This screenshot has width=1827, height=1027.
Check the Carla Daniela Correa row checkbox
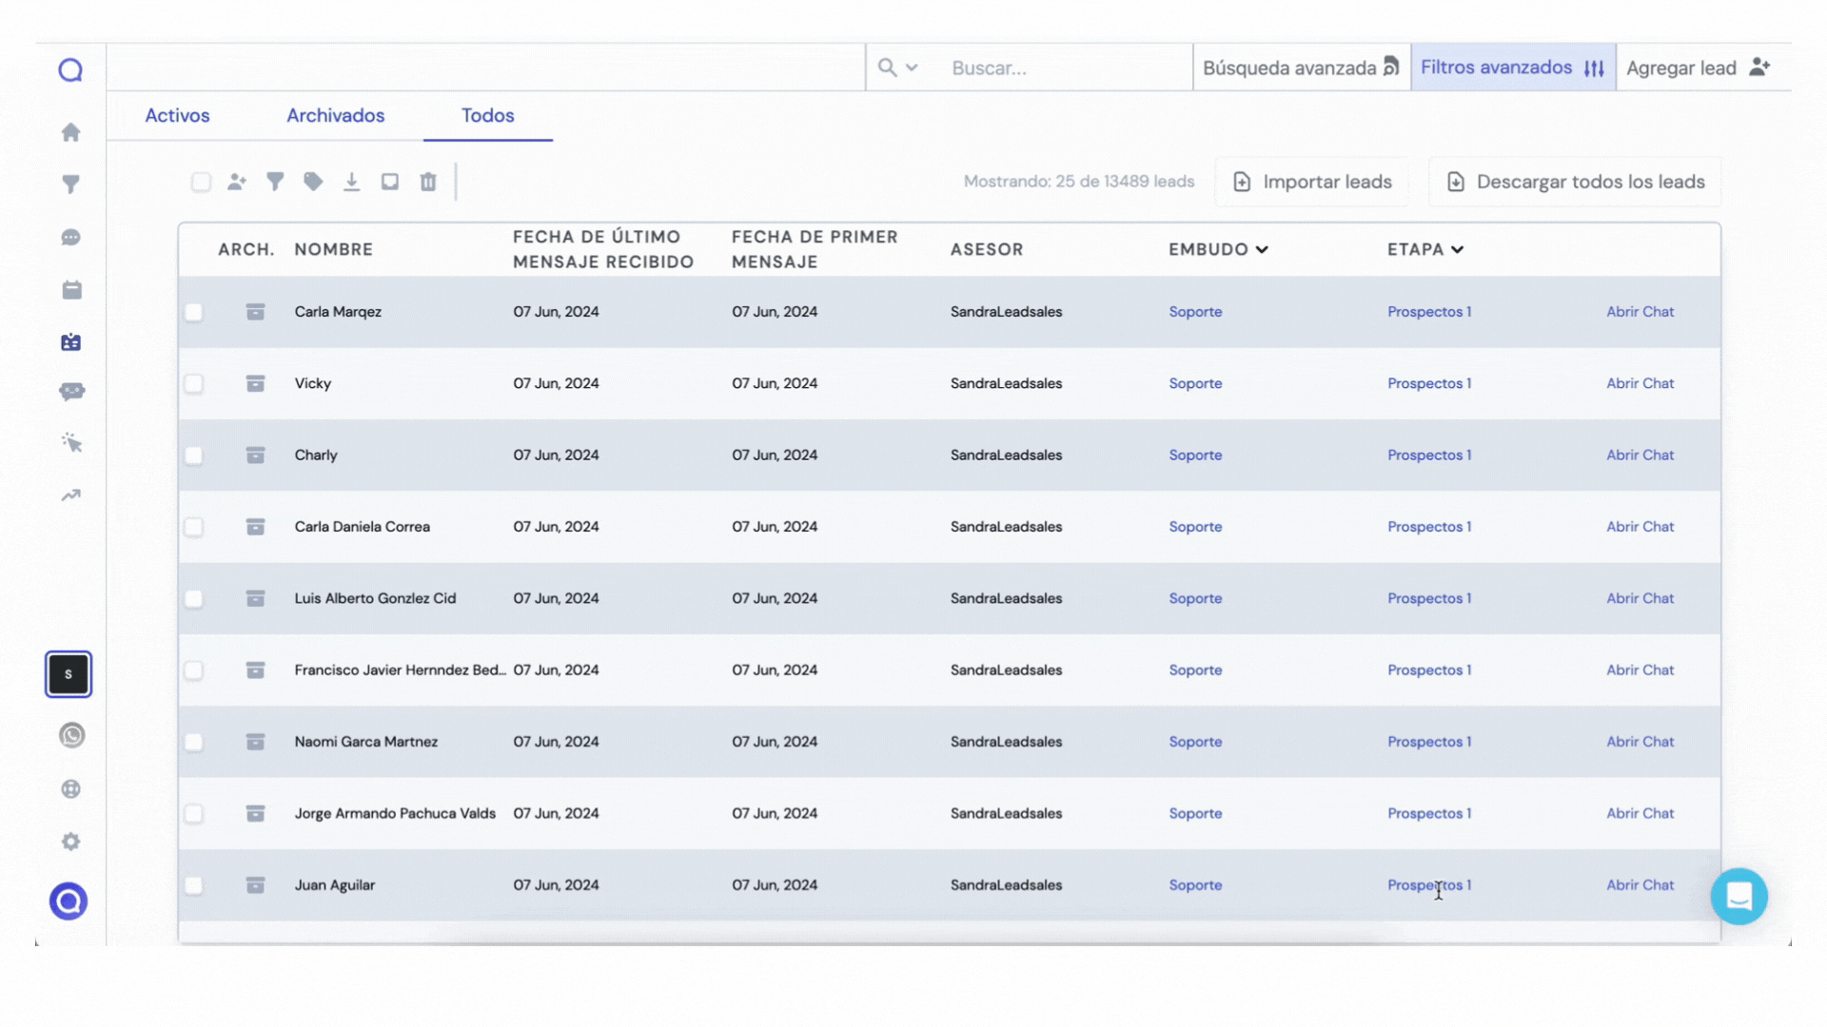click(x=194, y=527)
